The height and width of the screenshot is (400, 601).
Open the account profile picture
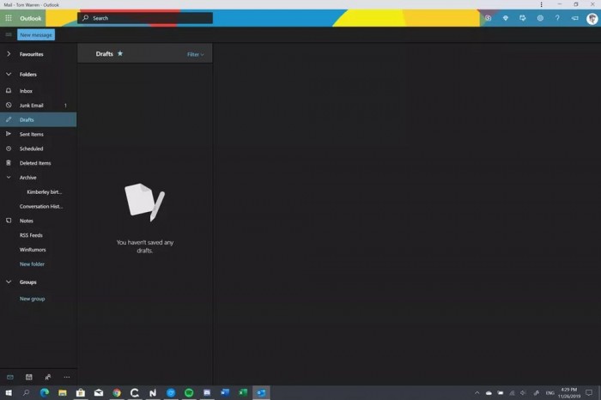tap(592, 18)
